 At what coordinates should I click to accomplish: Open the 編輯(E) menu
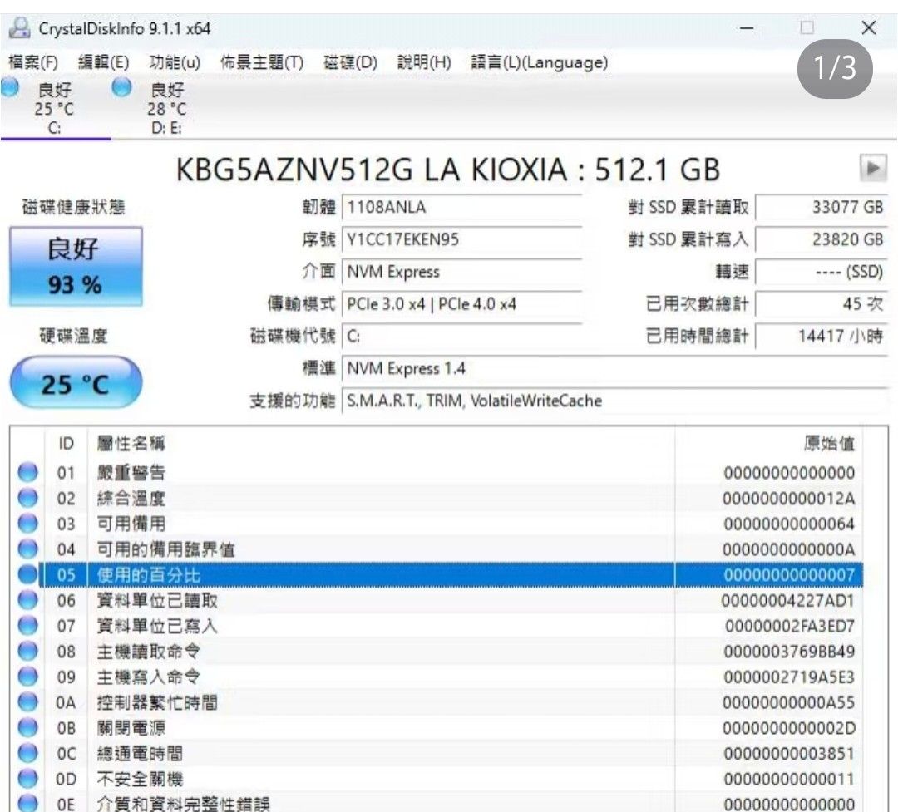point(104,62)
